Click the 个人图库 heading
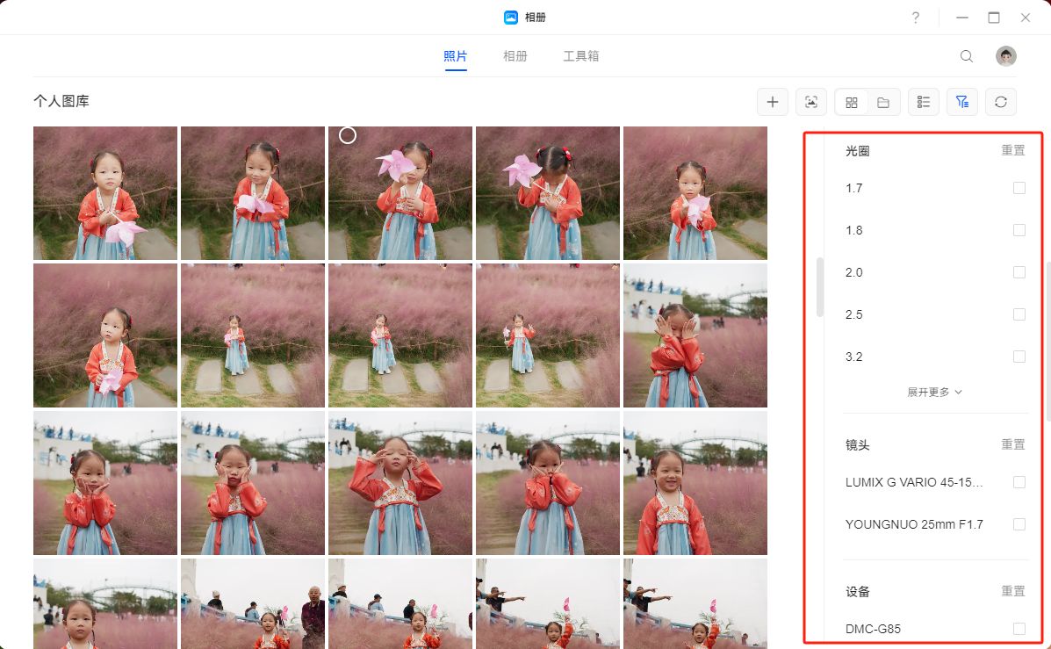Viewport: 1051px width, 649px height. click(61, 101)
